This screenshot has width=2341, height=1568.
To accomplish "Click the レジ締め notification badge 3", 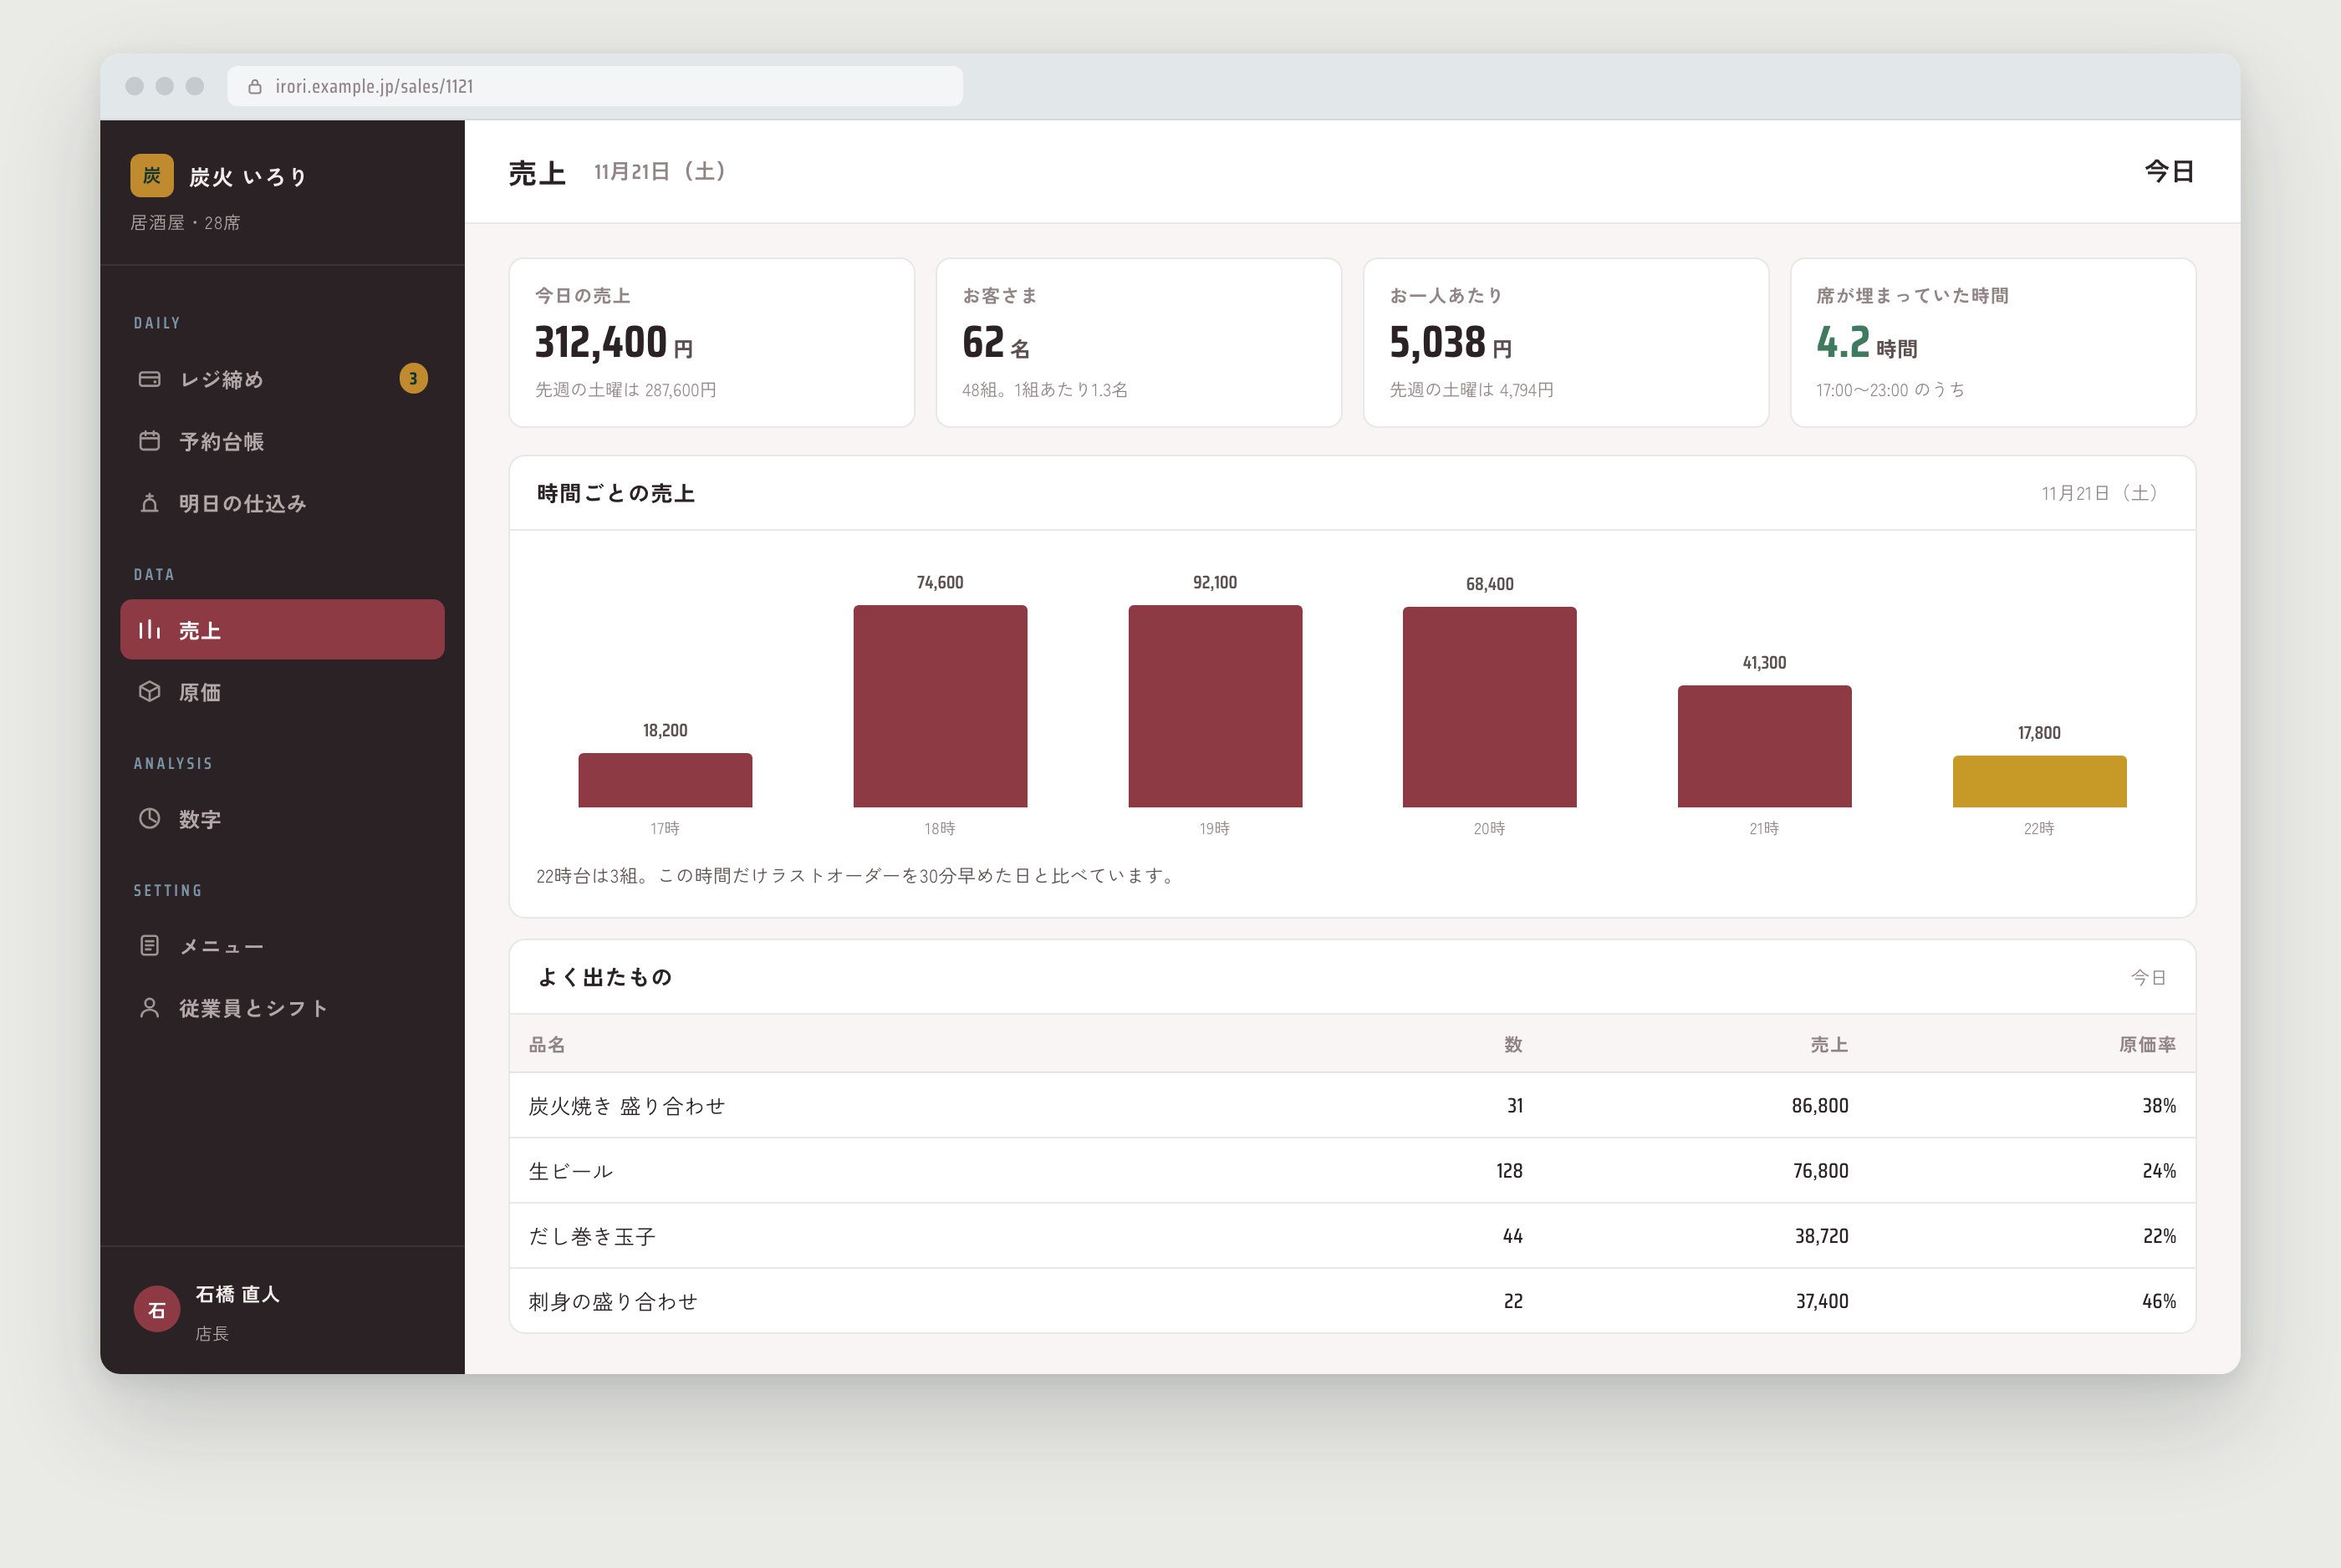I will point(413,378).
